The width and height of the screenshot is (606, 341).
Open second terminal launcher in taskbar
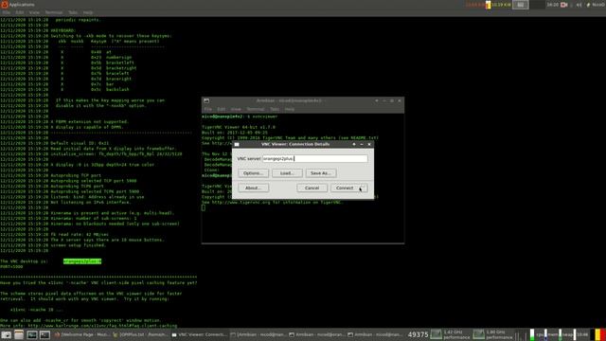(x=45, y=334)
